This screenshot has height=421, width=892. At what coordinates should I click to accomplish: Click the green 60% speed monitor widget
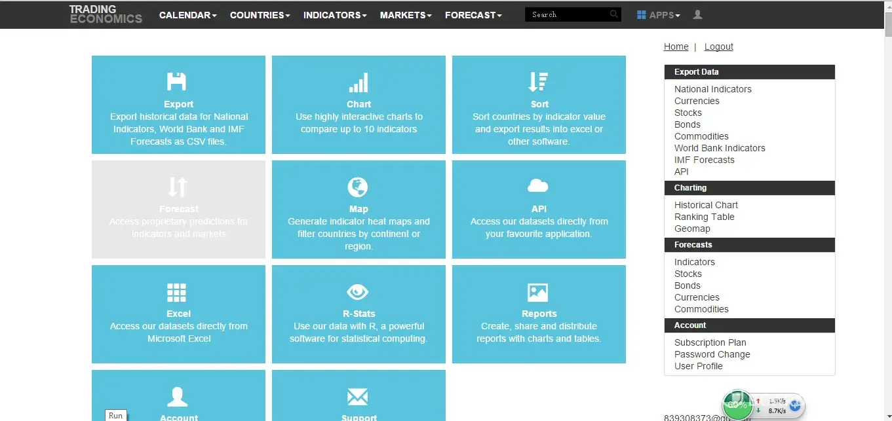tap(737, 405)
